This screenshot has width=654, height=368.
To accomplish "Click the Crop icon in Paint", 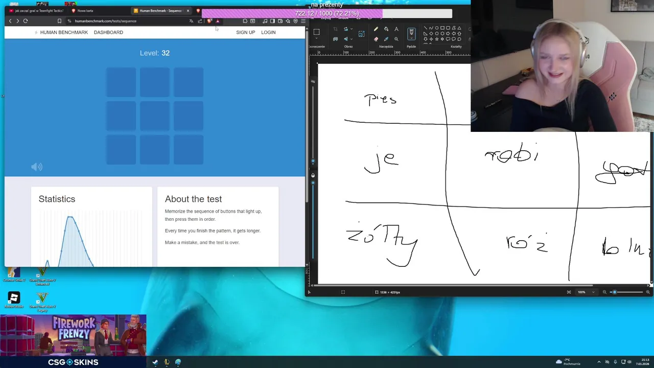I will (335, 29).
